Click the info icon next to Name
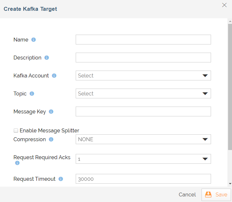This screenshot has height=202, width=232. [33, 40]
